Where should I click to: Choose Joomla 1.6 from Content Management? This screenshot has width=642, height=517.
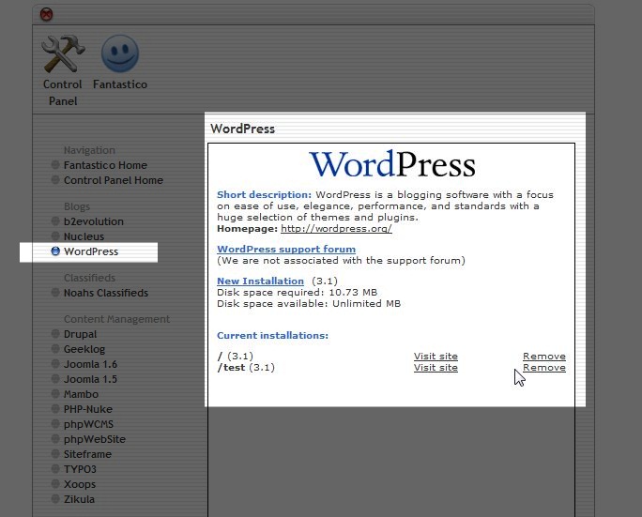90,364
